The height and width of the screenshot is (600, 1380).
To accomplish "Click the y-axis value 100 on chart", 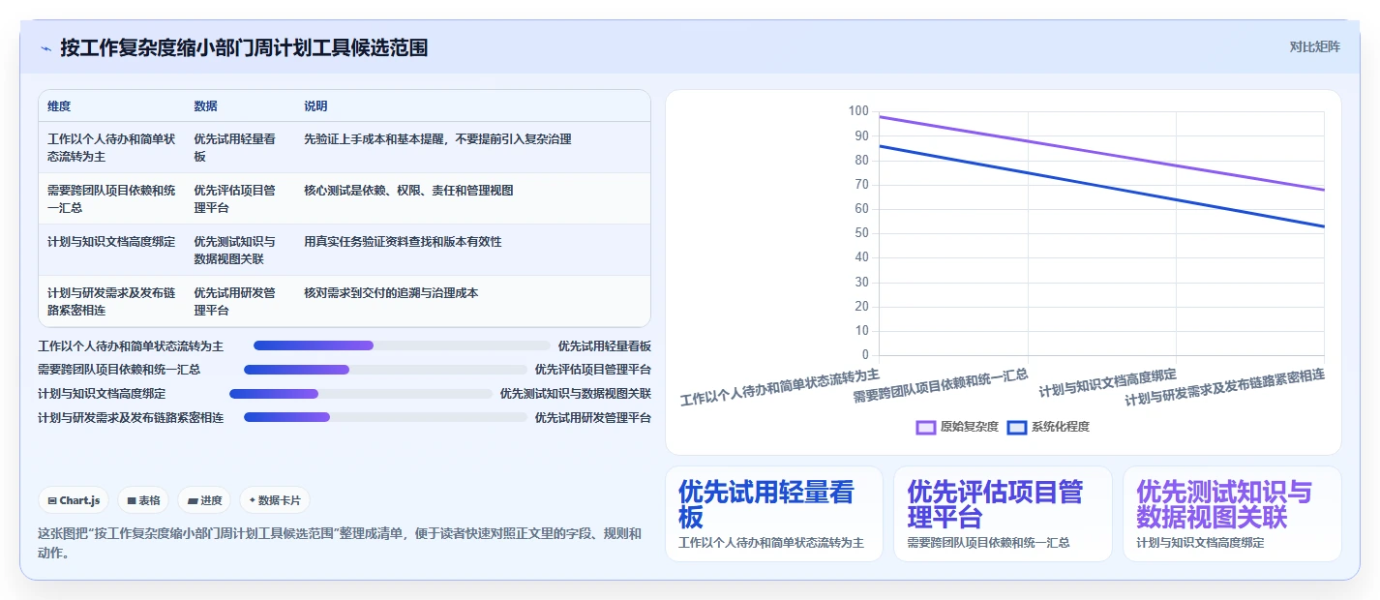I will [x=858, y=111].
